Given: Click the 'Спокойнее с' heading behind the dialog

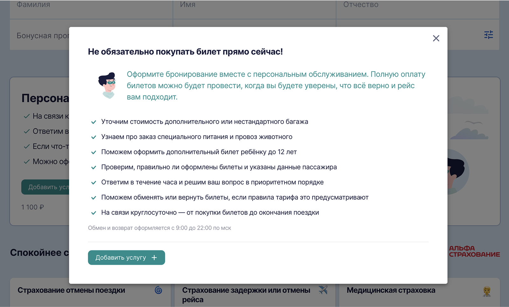Looking at the screenshot, I should (39, 252).
